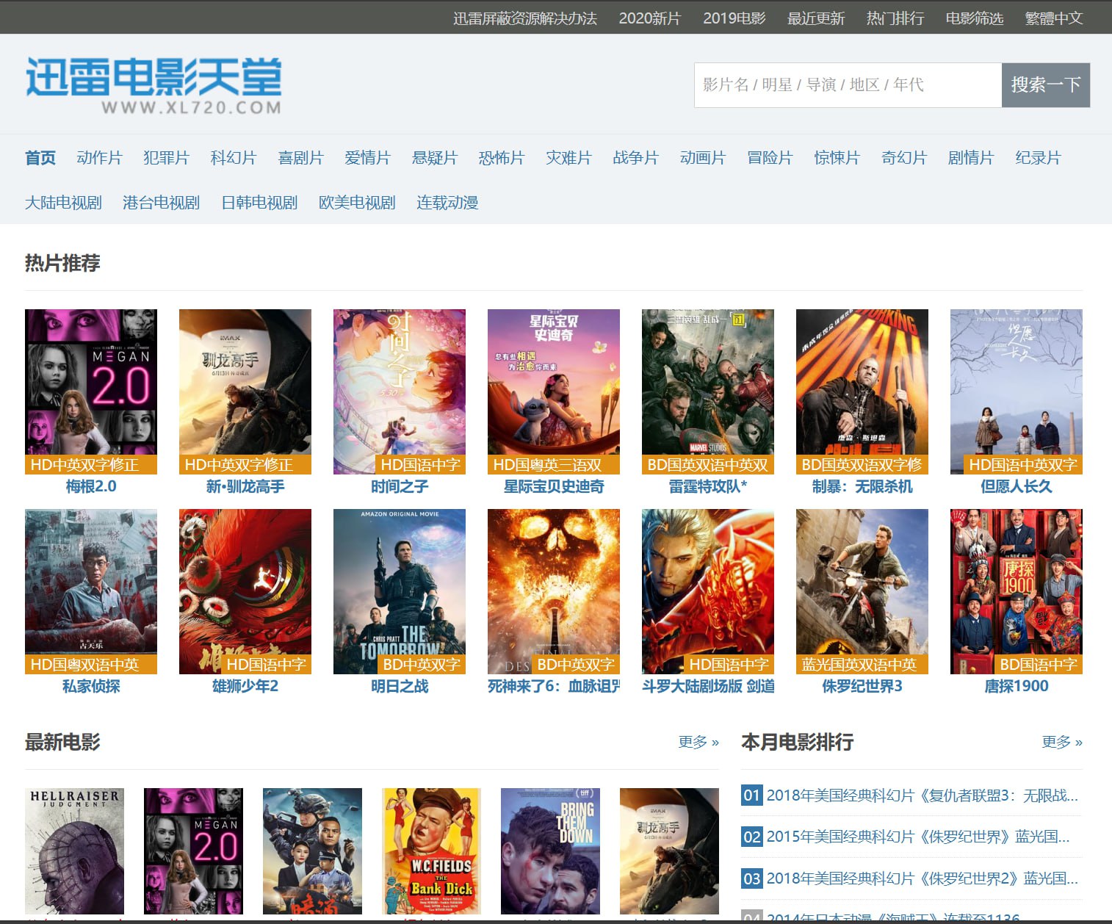Open the 驯龙高手 poster in 最新电影
This screenshot has height=924, width=1112.
[x=669, y=851]
